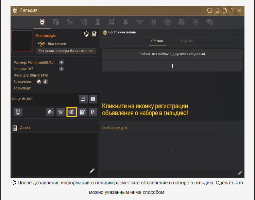The image size is (255, 200).
Task: Click the Девиз document icon
Action: click(15, 128)
